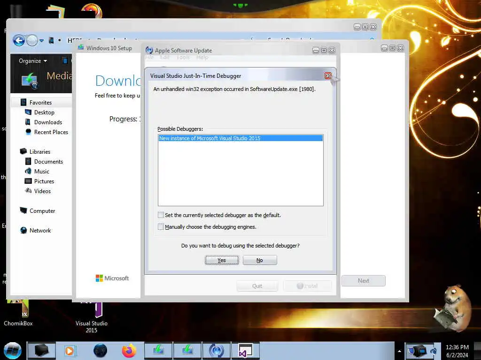Select Computer in the Explorer sidebar
The width and height of the screenshot is (481, 360).
[42, 210]
